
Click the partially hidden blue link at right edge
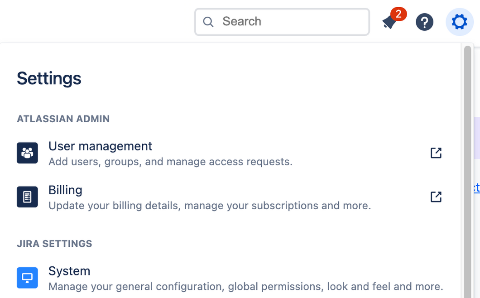pyautogui.click(x=476, y=188)
